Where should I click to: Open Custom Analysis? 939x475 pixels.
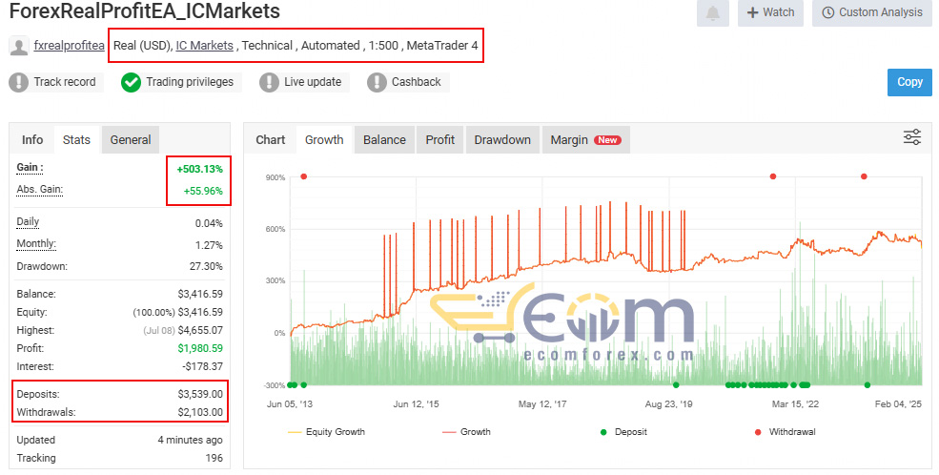[x=872, y=12]
